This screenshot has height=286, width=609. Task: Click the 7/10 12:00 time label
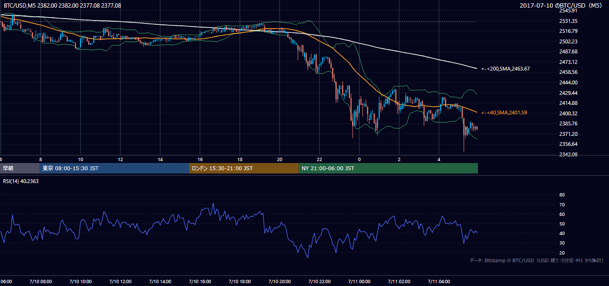coord(121,282)
